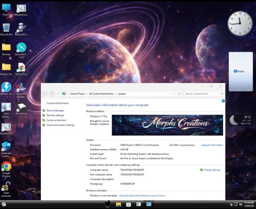Open the recent locations dropdown arrow

click(x=58, y=94)
